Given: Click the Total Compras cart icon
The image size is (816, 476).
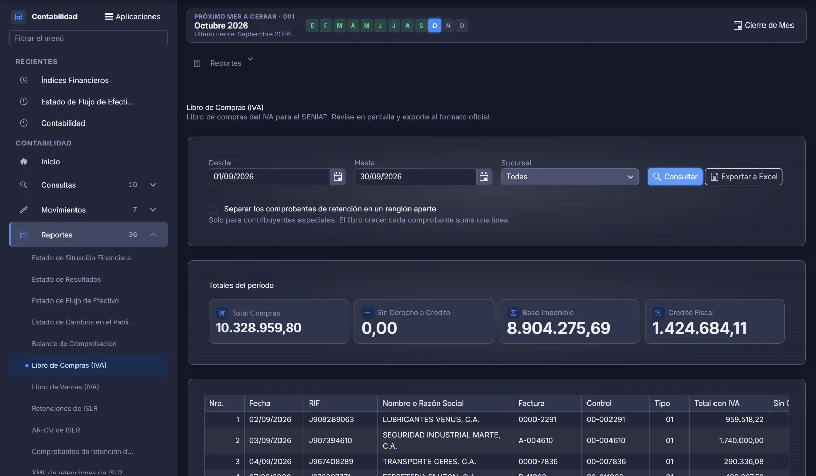Looking at the screenshot, I should pos(222,313).
